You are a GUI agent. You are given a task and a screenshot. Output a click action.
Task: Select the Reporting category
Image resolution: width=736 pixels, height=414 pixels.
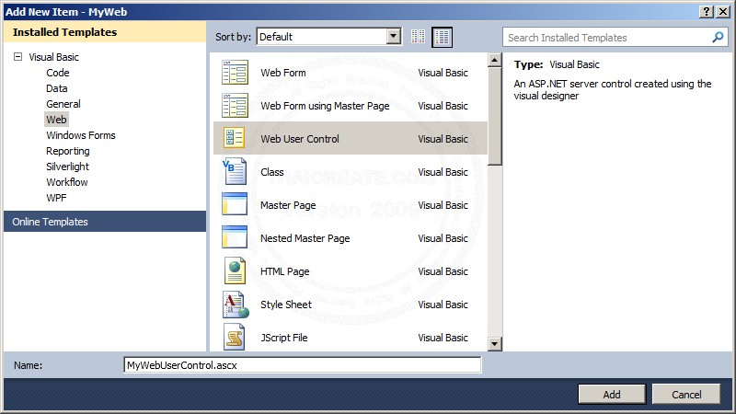tap(67, 151)
